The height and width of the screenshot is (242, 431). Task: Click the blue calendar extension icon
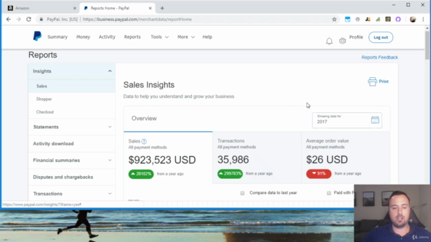pos(347,19)
